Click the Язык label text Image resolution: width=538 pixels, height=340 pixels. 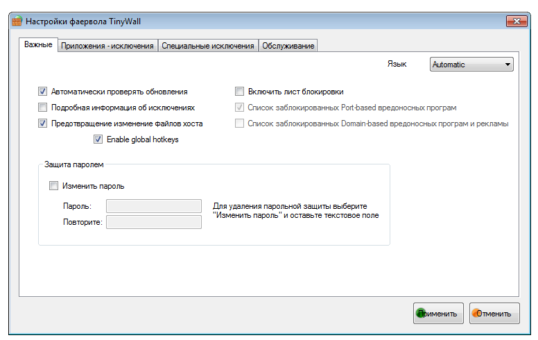[x=397, y=65]
